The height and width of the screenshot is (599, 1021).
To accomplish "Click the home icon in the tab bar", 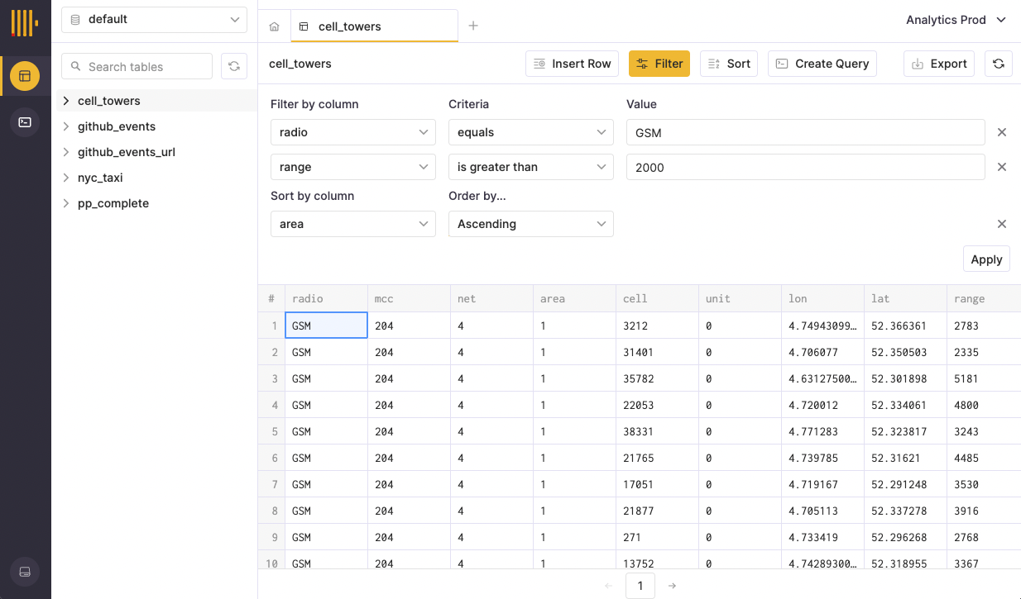I will click(273, 26).
